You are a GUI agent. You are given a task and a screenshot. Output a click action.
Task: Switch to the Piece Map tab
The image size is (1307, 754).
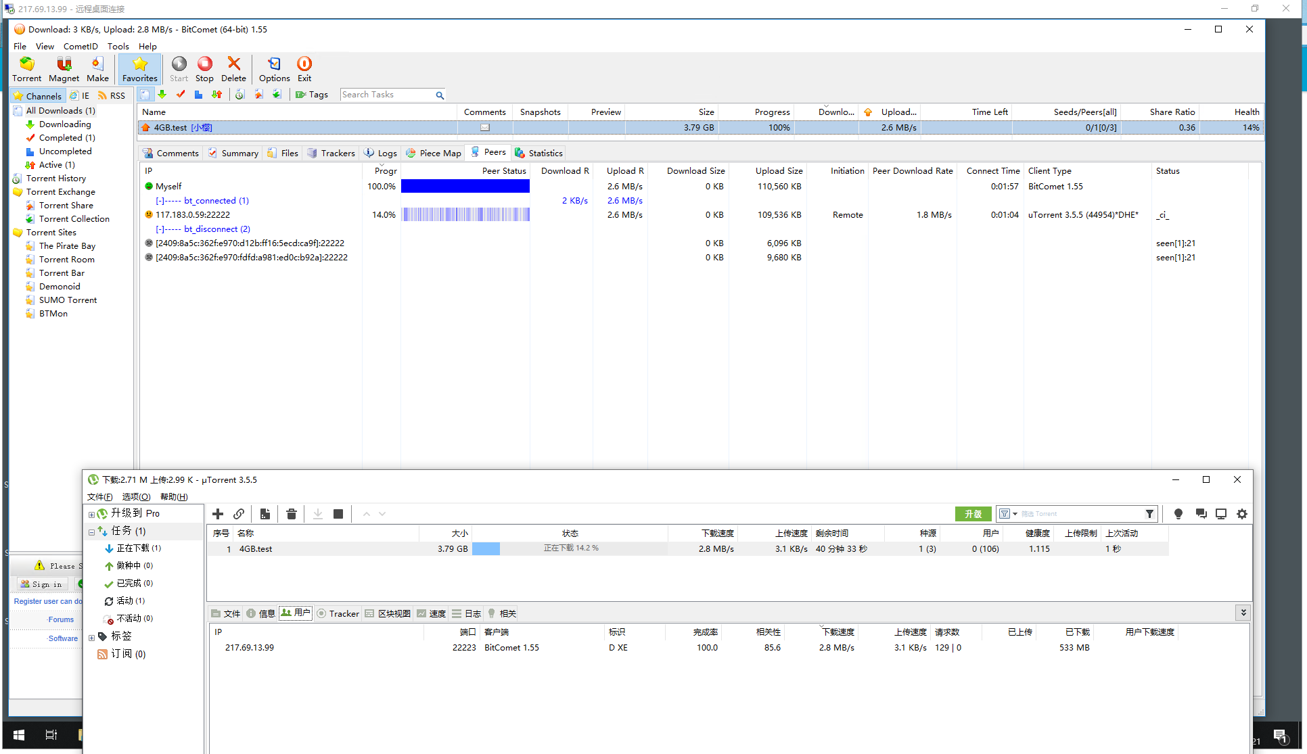pyautogui.click(x=434, y=153)
